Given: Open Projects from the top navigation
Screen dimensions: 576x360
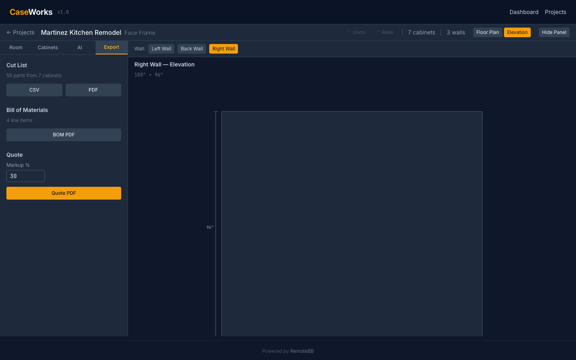Looking at the screenshot, I should click(x=555, y=12).
